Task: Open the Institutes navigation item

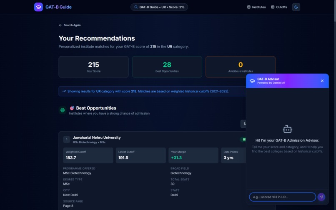Action: pyautogui.click(x=256, y=7)
